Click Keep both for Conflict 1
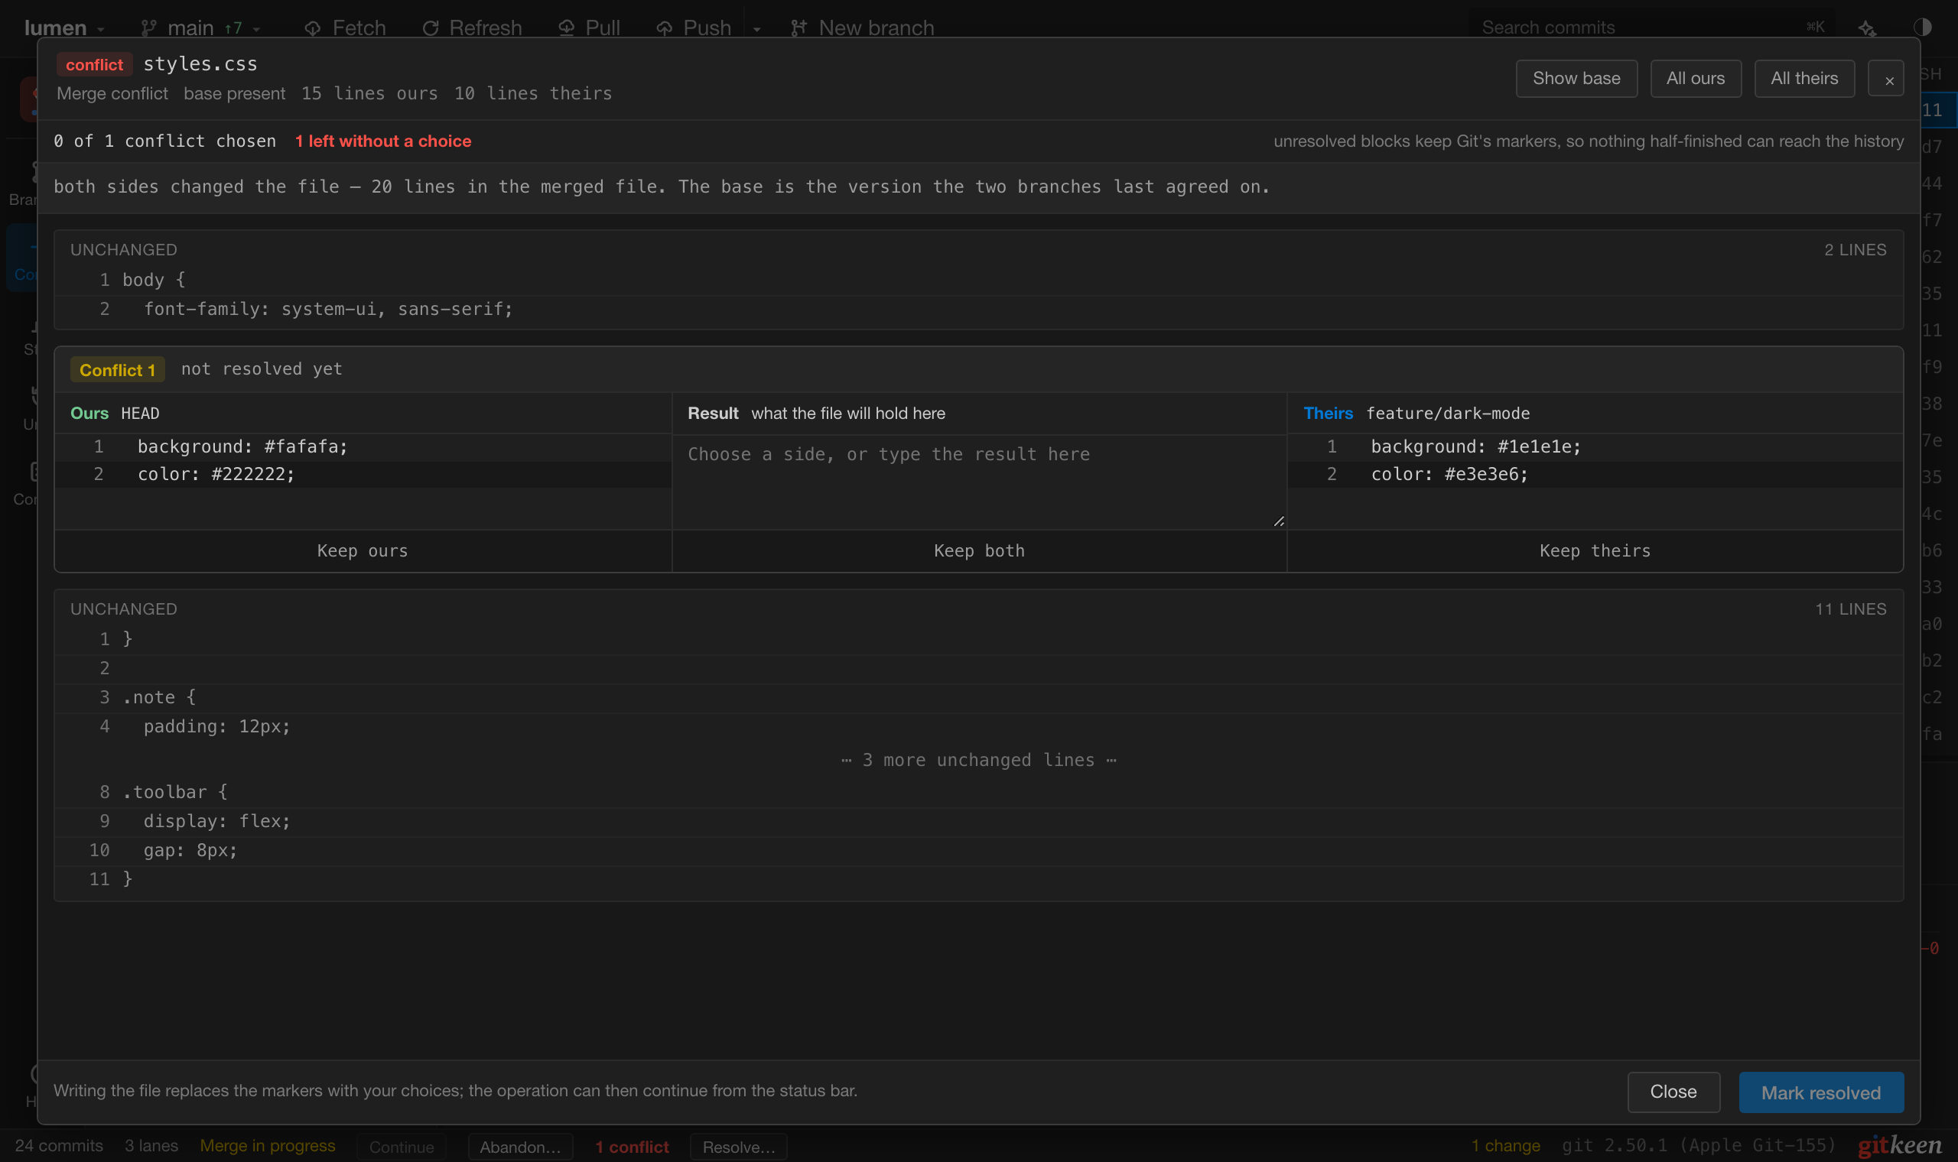The height and width of the screenshot is (1162, 1958). point(979,550)
